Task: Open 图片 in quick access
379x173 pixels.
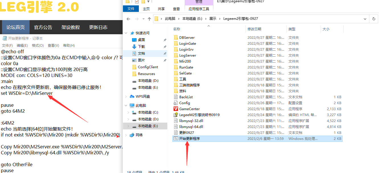Action: click(141, 60)
